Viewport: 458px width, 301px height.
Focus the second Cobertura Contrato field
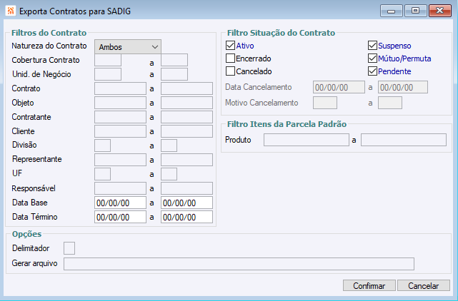174,60
